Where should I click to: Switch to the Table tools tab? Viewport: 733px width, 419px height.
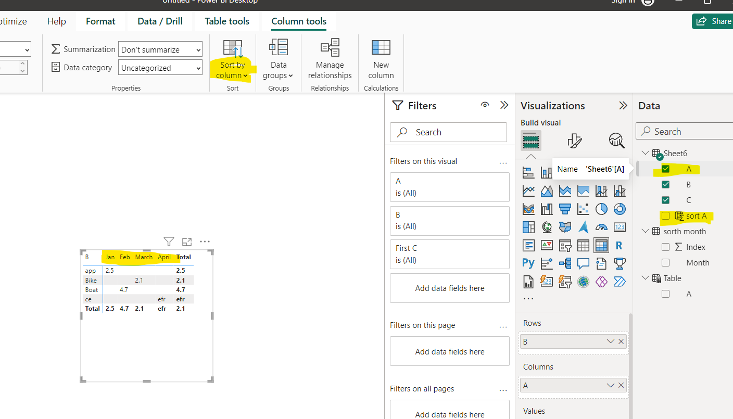tap(226, 21)
